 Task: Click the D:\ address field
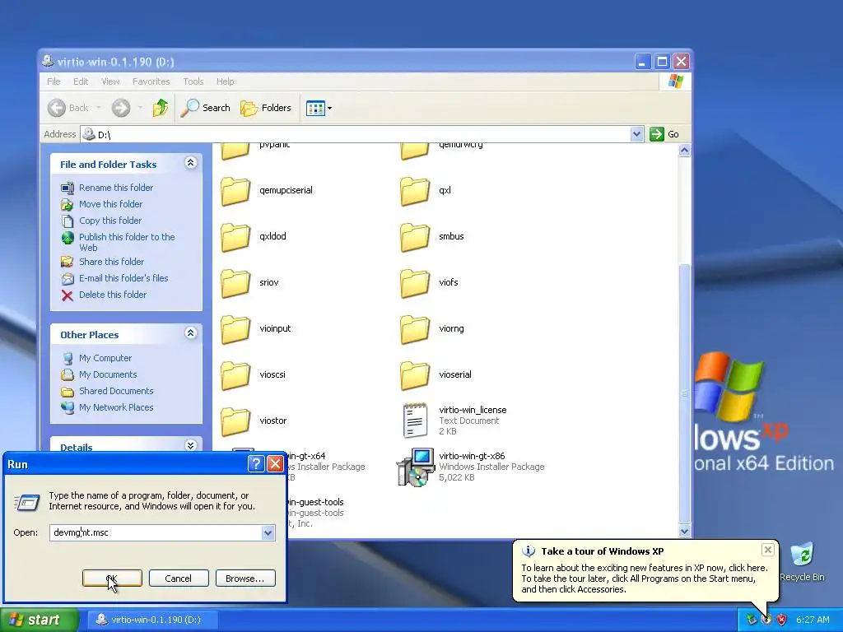[x=356, y=134]
